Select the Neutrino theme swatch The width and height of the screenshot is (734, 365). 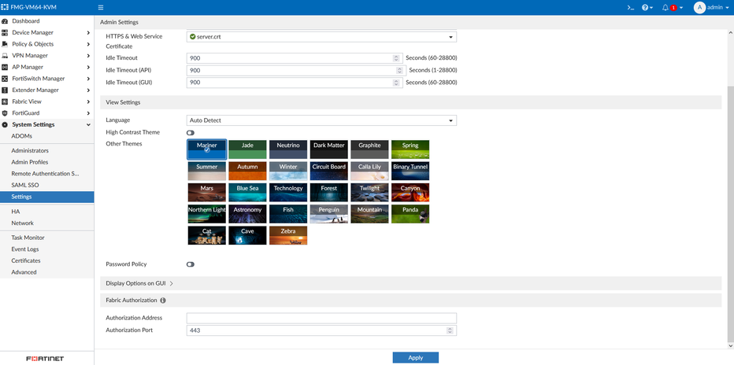coord(288,149)
